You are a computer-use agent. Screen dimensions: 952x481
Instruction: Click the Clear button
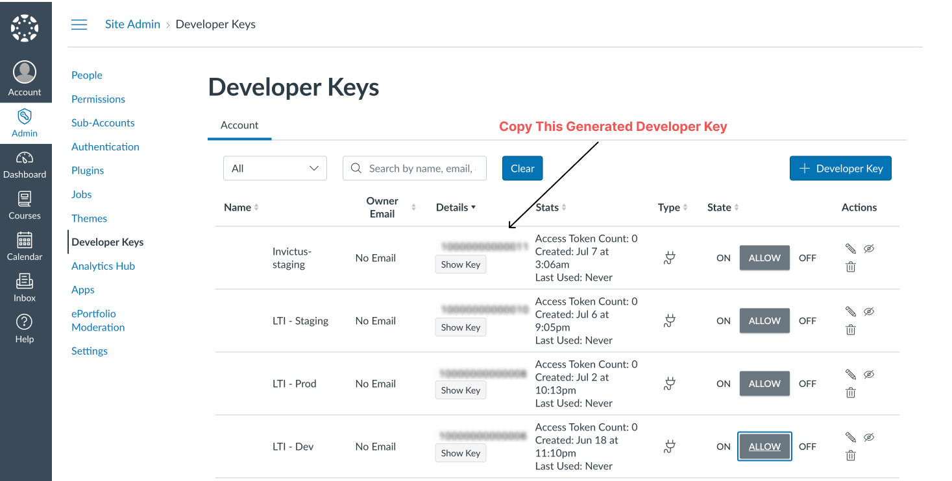(x=522, y=168)
